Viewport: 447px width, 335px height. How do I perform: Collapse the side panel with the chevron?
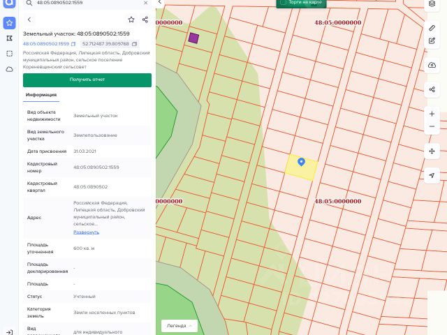pos(160,2)
